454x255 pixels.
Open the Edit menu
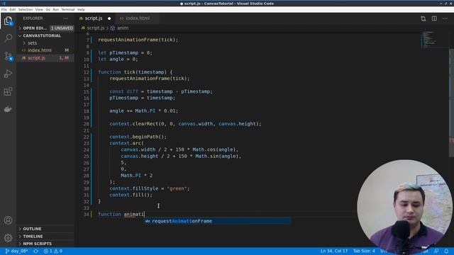tap(13, 9)
